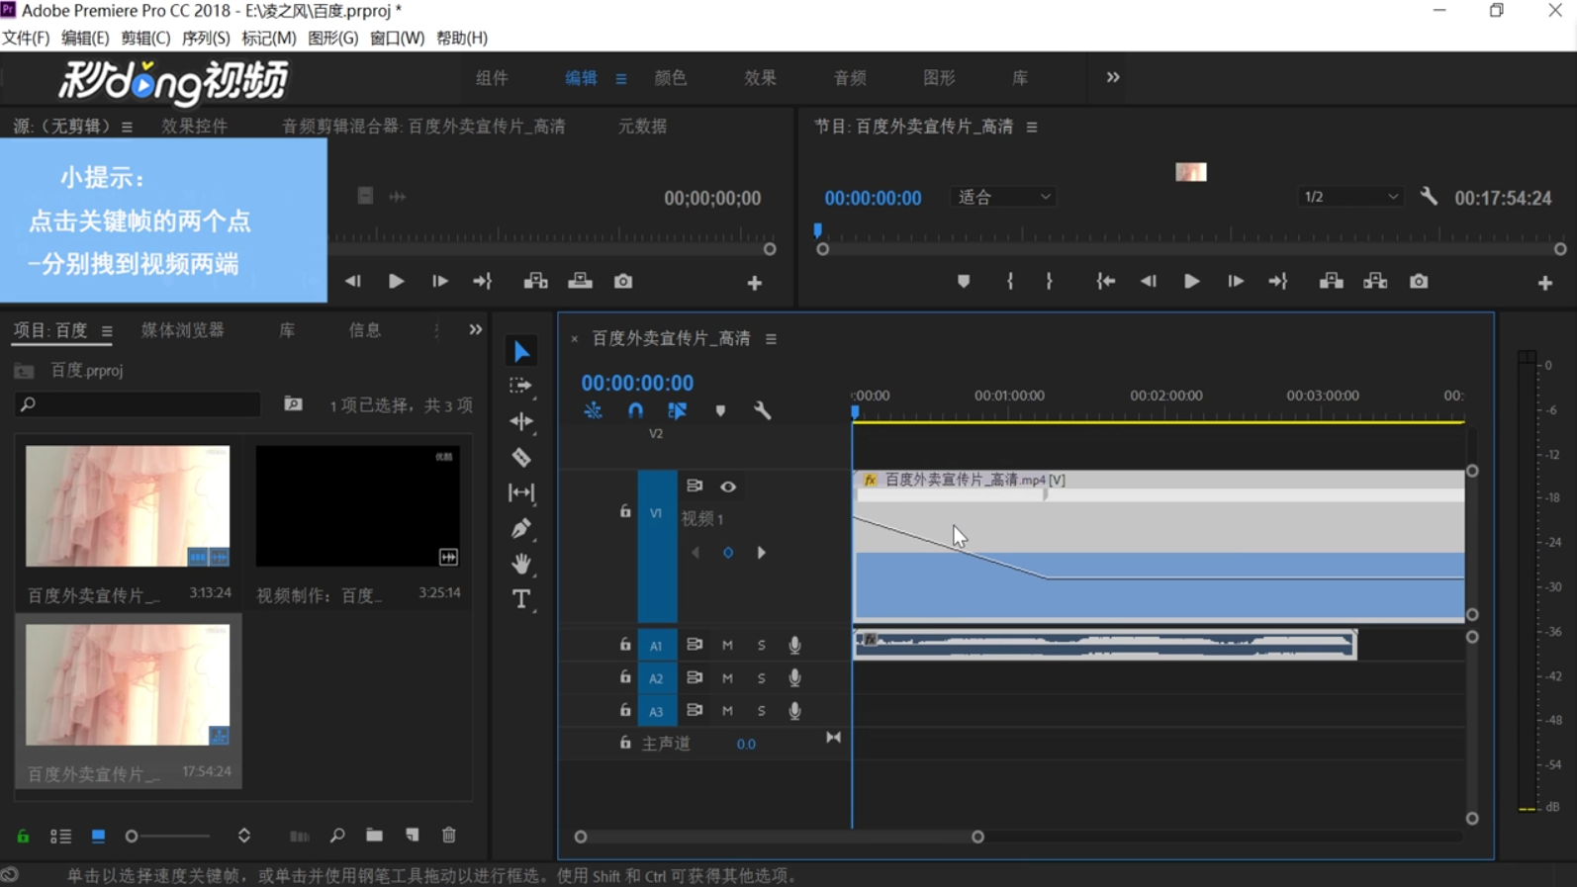Lock the A2 audio track
Screen dimensions: 1577x887
pos(625,677)
